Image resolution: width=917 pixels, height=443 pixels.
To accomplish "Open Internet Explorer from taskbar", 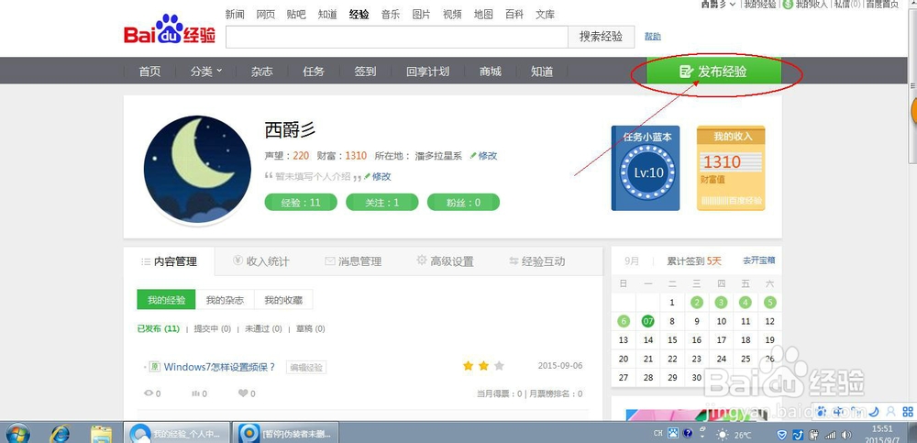I will pyautogui.click(x=60, y=434).
